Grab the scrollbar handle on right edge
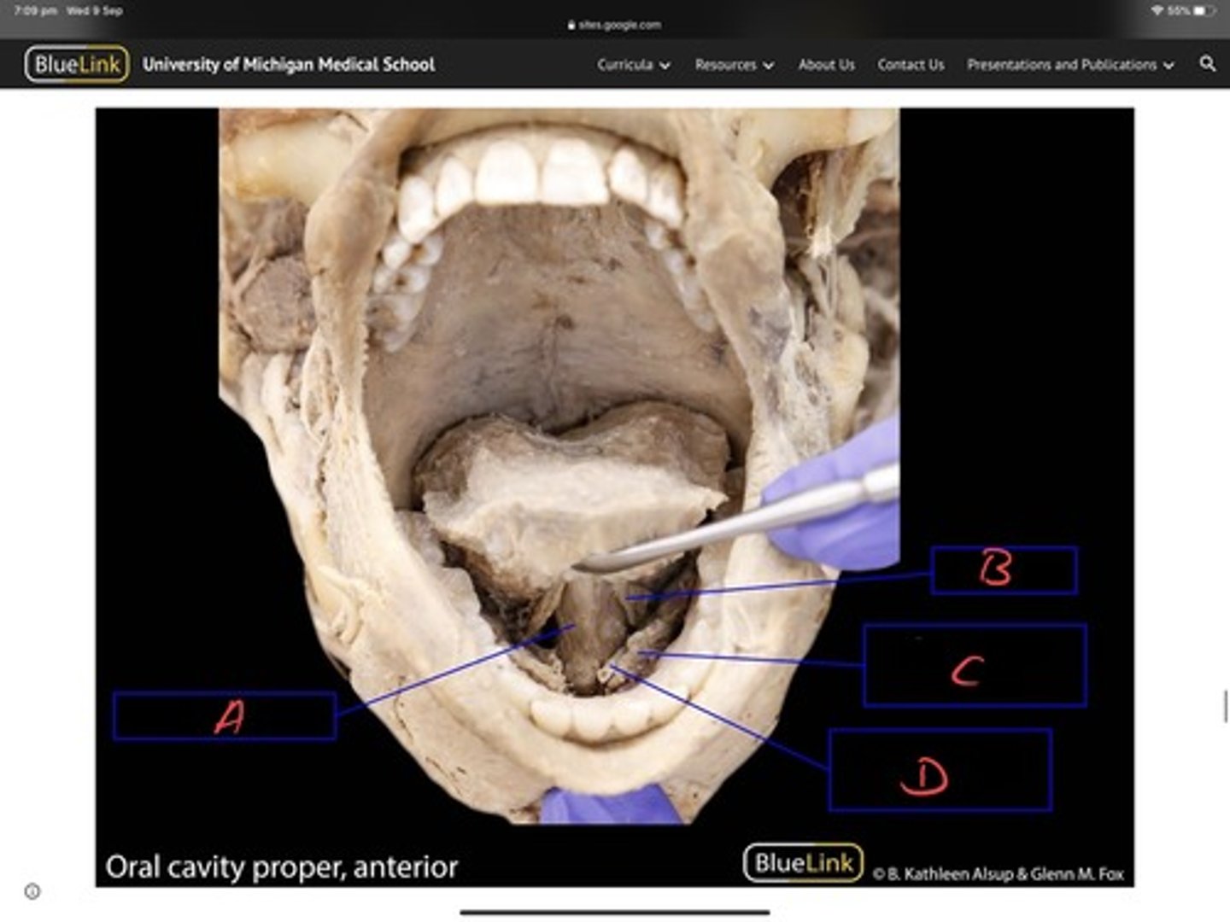1230x922 pixels. (1227, 707)
